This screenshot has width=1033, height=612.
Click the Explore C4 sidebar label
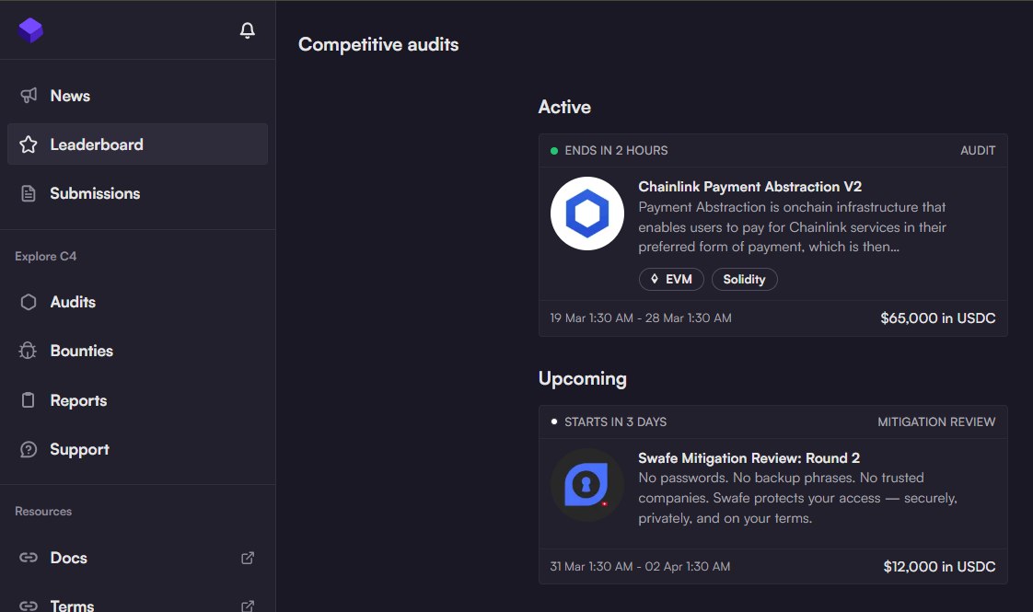click(45, 256)
